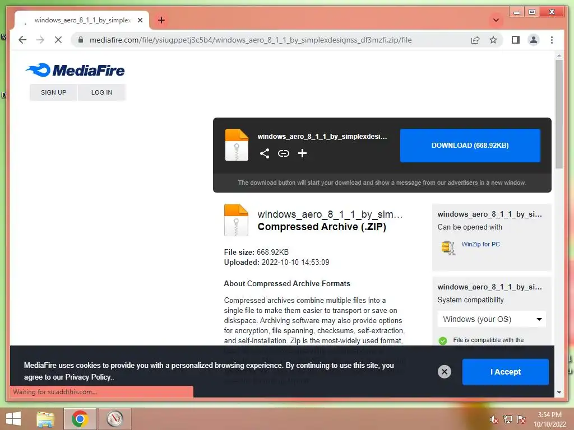Open the WinZip for PC link
The image size is (574, 430).
point(480,244)
